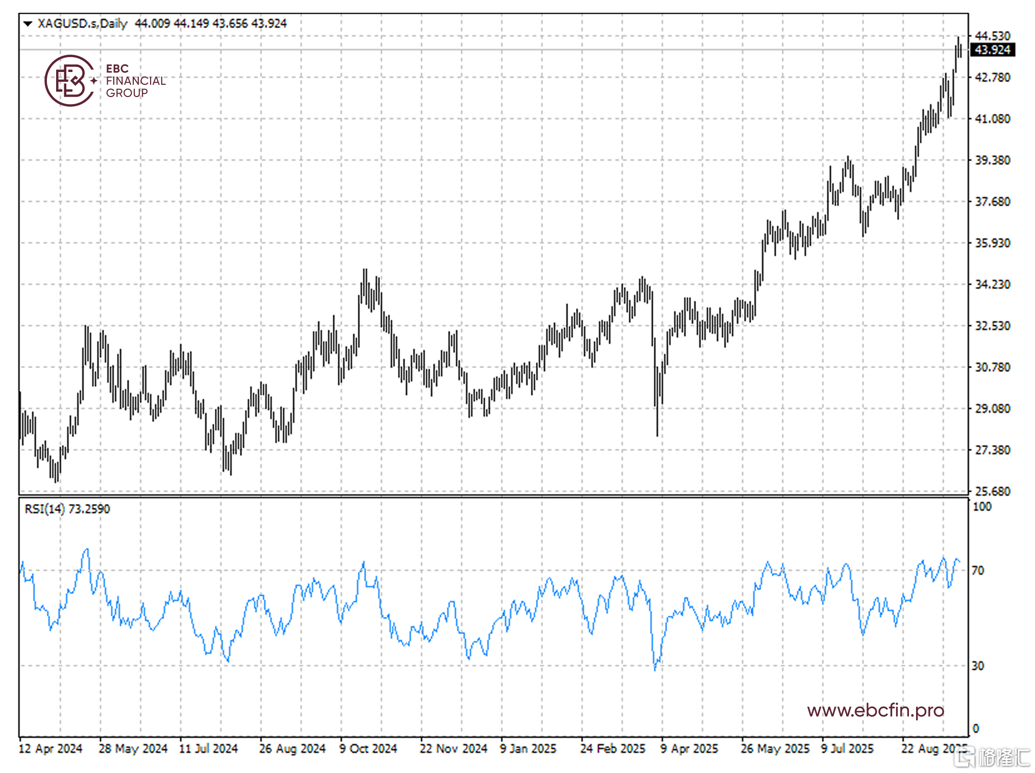Click the EBC Financial Group text
Image resolution: width=1035 pixels, height=773 pixels.
[135, 81]
